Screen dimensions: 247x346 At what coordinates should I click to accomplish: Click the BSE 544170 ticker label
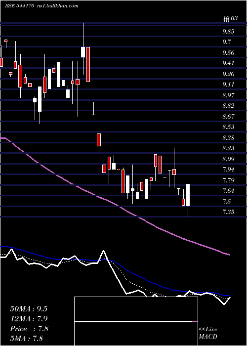click(19, 6)
